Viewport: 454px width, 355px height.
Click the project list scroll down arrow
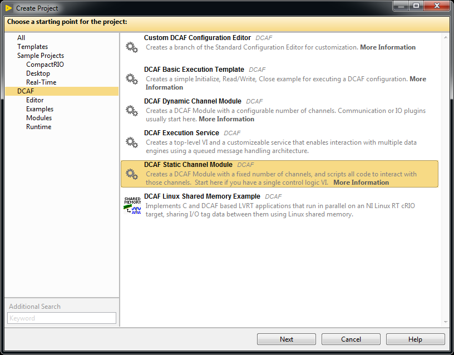tap(445, 322)
